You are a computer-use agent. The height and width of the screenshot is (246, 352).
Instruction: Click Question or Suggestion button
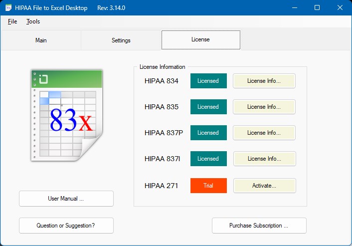point(66,226)
